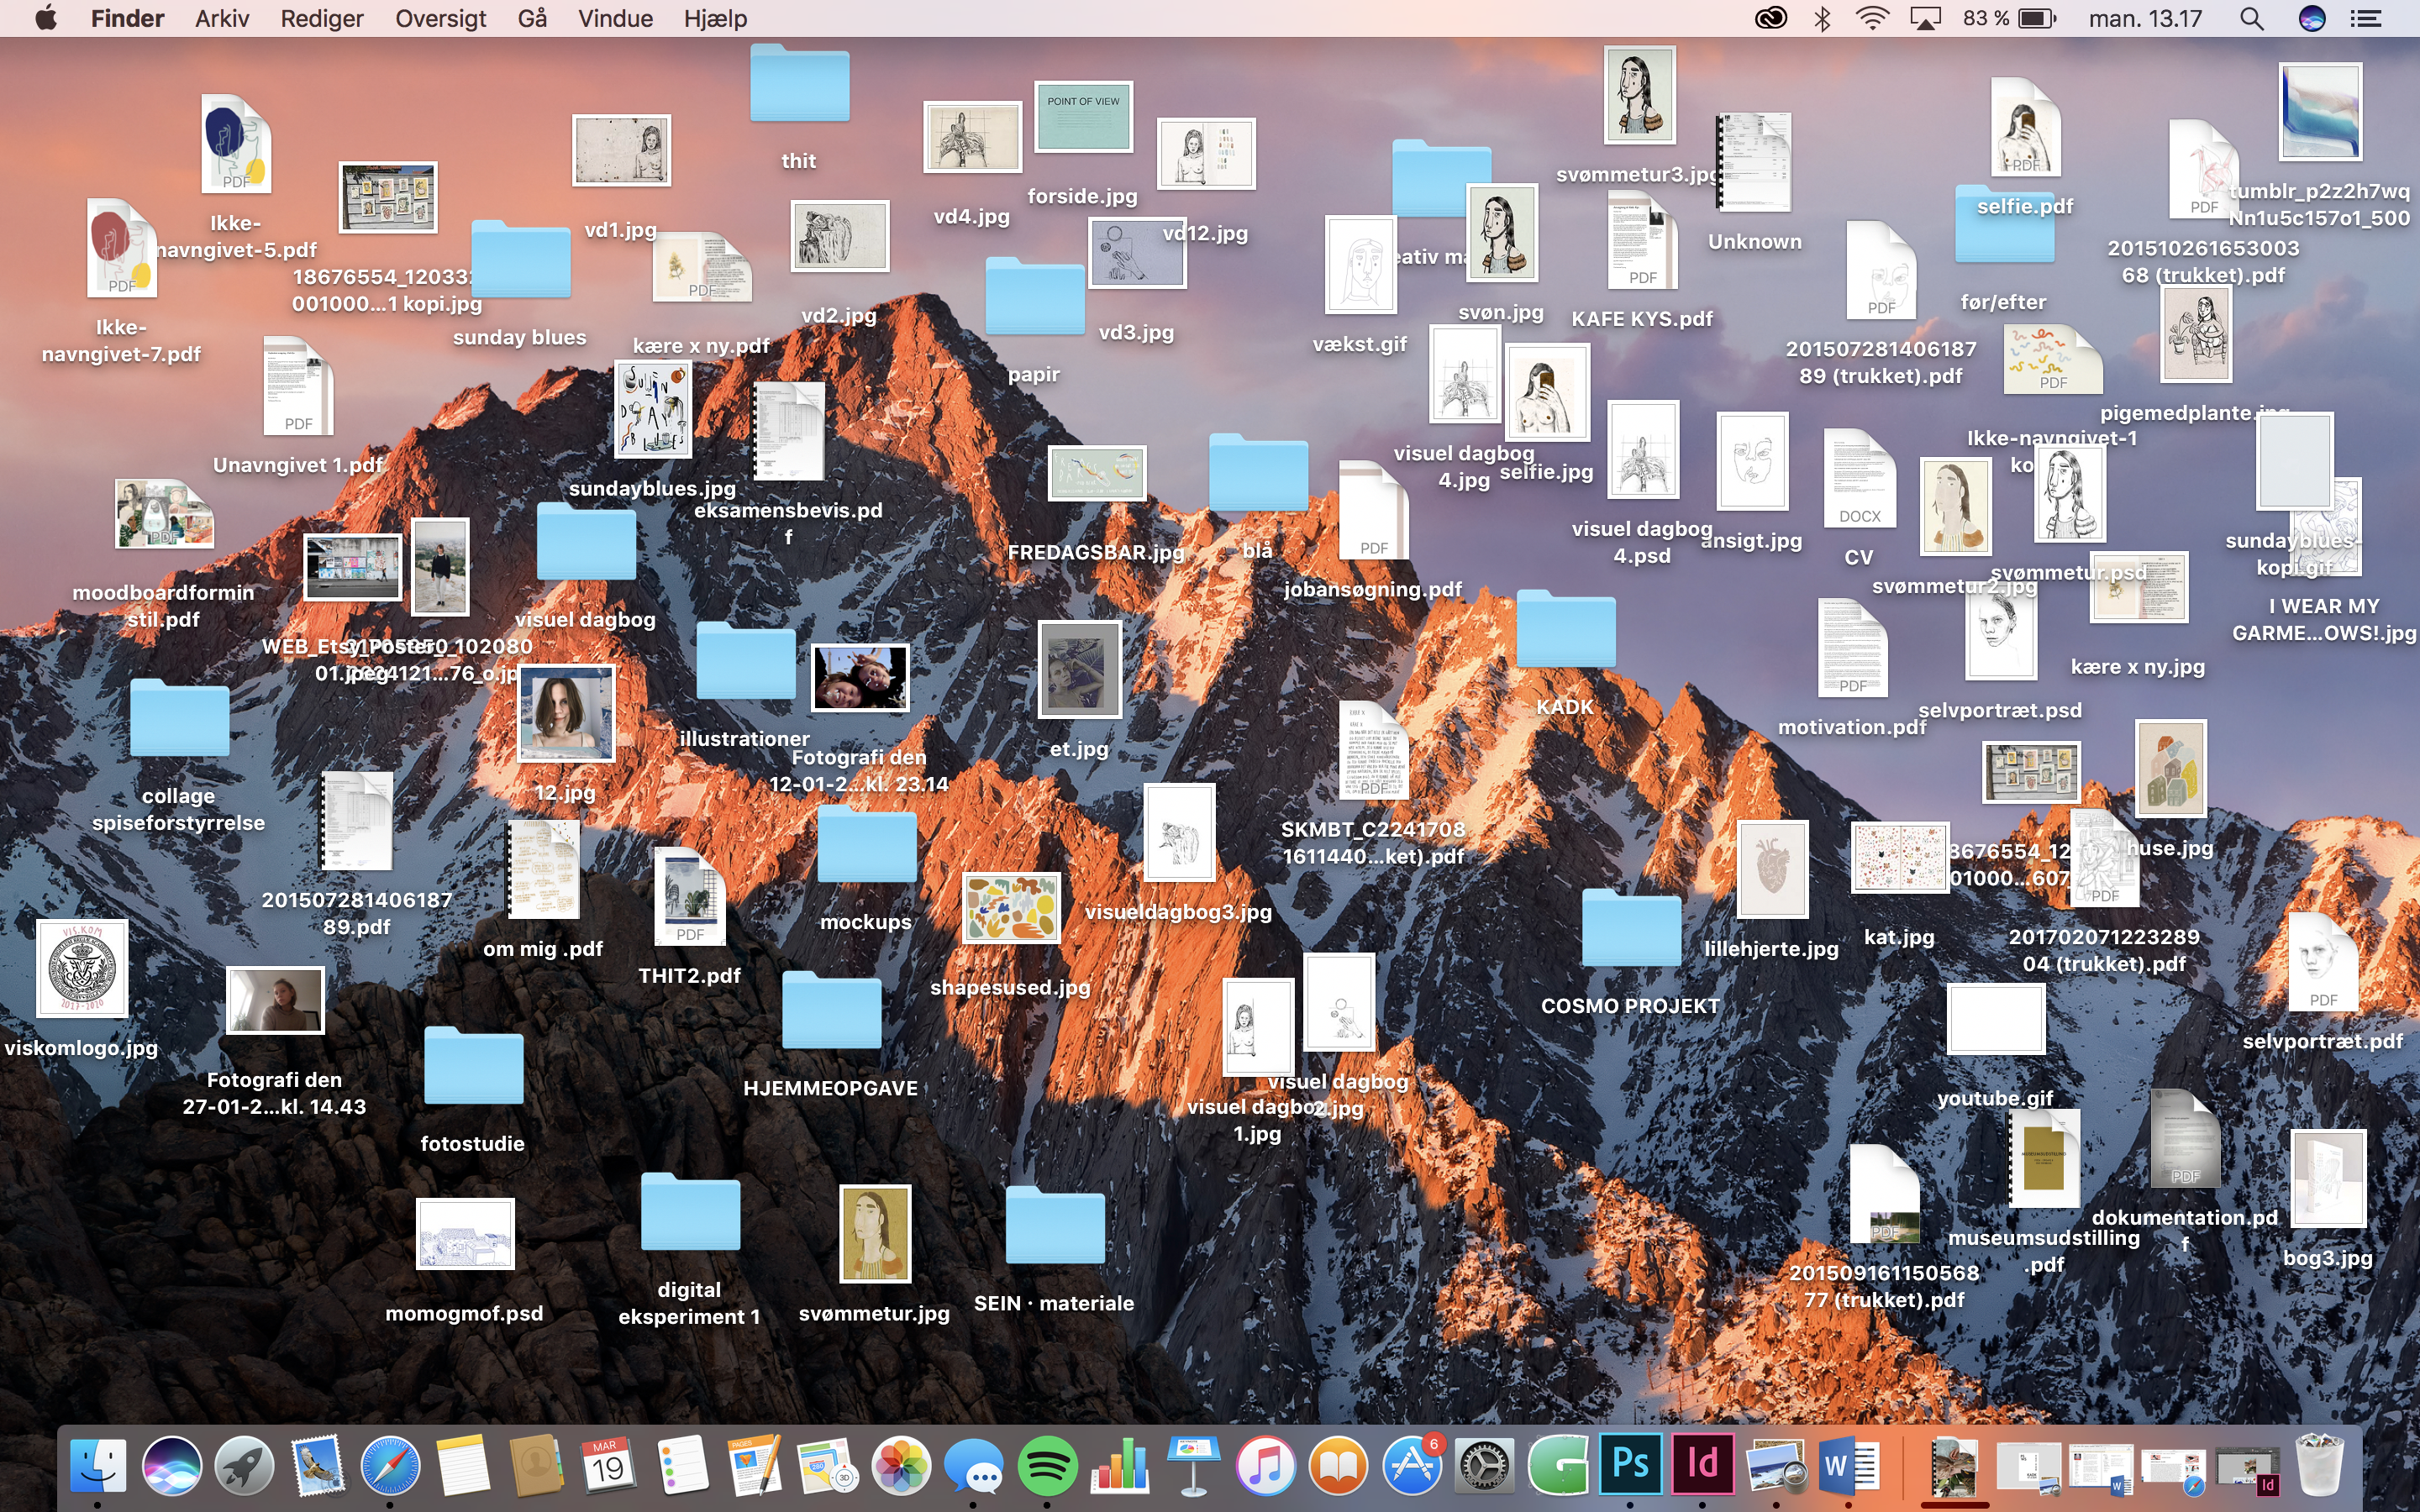The image size is (2420, 1512).
Task: Open iTunes music icon in dock
Action: (x=1265, y=1466)
